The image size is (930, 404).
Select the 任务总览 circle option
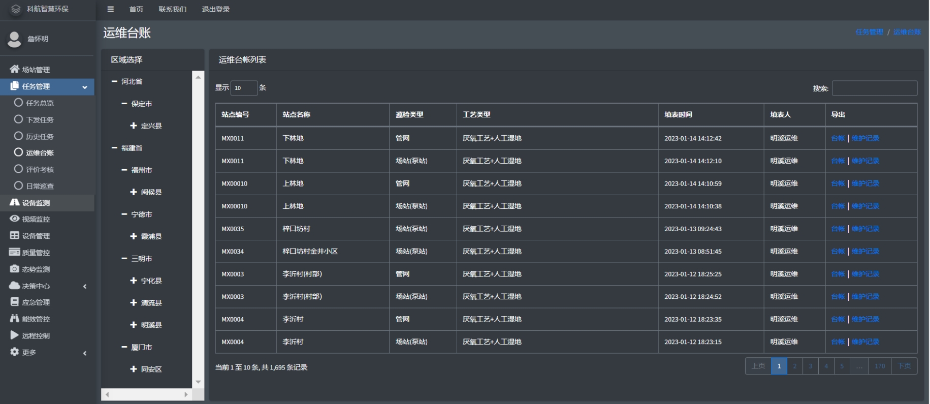coord(18,103)
